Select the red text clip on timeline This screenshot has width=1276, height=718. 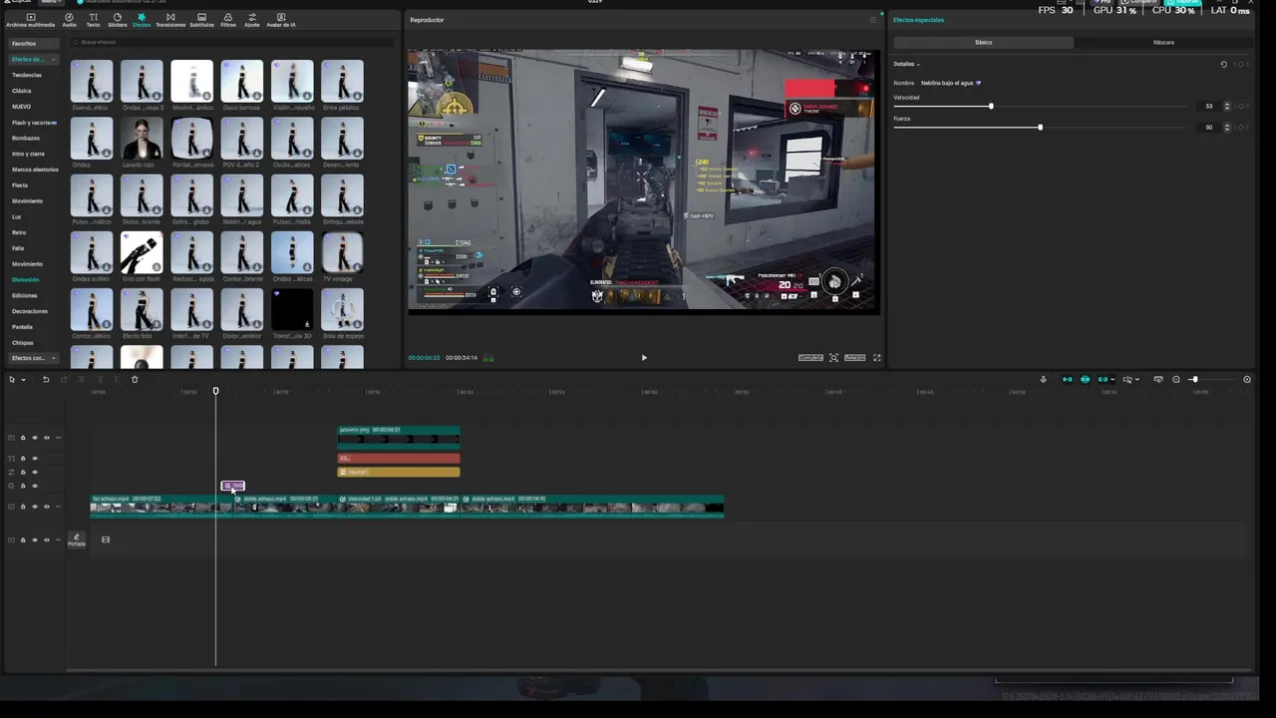pos(399,459)
